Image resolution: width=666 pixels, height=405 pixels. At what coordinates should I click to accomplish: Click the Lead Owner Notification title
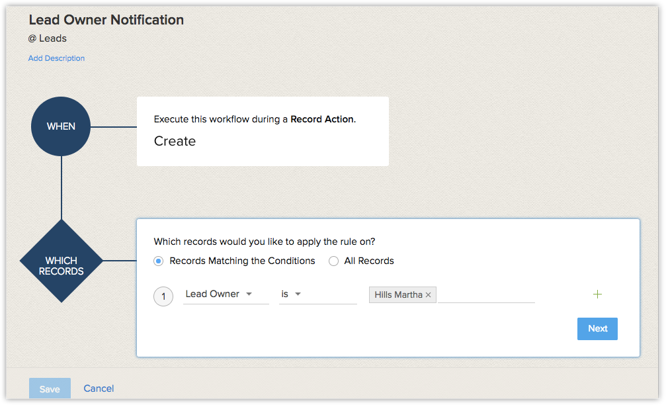pyautogui.click(x=106, y=20)
